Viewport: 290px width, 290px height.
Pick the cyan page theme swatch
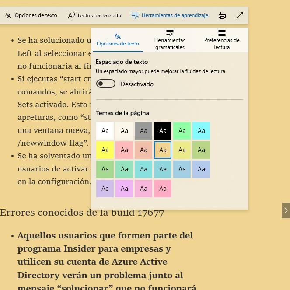click(x=201, y=131)
